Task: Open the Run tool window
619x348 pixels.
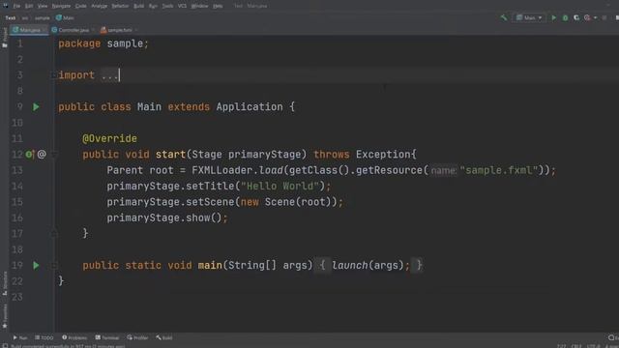Action: [x=20, y=337]
